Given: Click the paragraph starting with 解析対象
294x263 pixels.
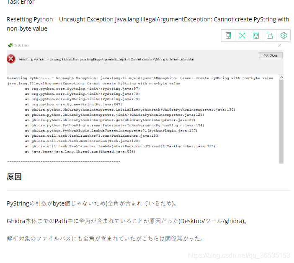Looking at the screenshot, I should (x=105, y=239).
